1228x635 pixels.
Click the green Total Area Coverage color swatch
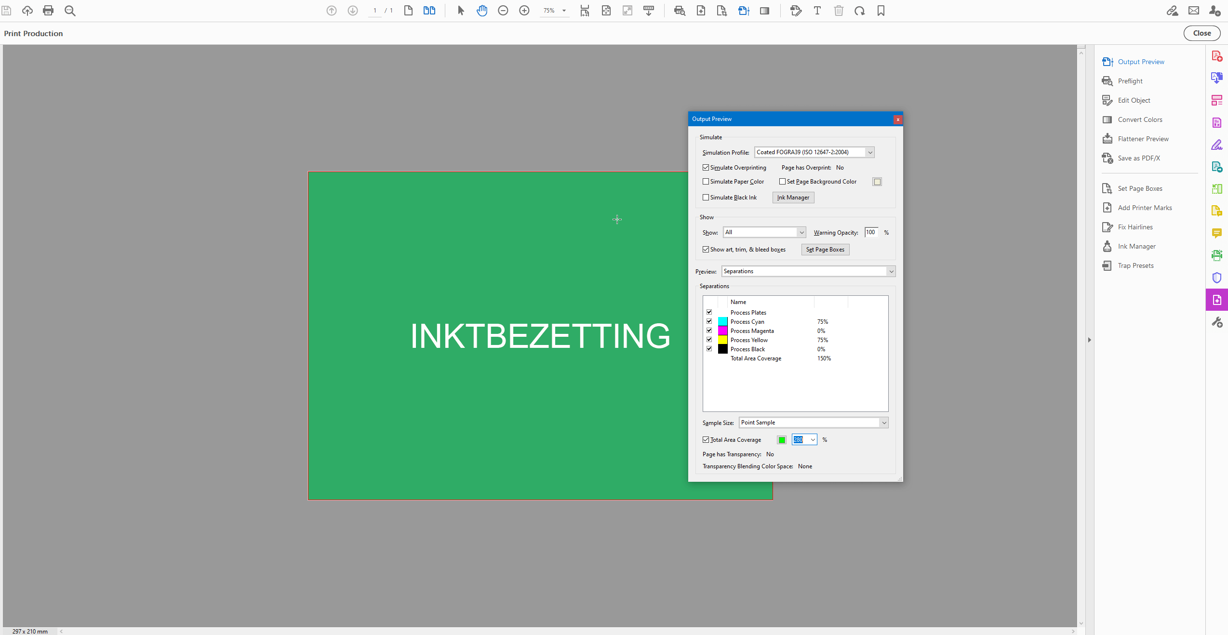tap(782, 440)
